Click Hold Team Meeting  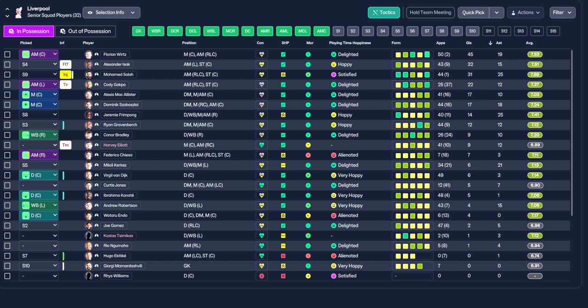click(x=430, y=12)
